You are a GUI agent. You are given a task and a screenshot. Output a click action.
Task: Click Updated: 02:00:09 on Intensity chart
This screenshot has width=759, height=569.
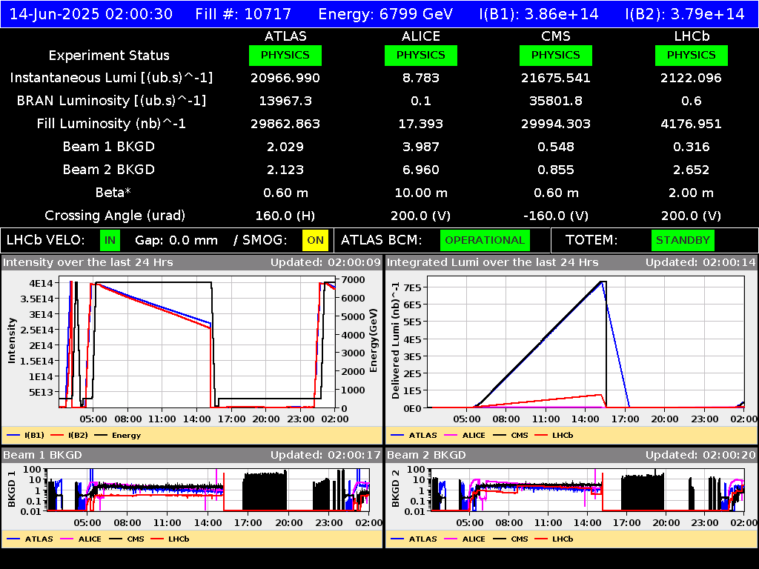[326, 262]
